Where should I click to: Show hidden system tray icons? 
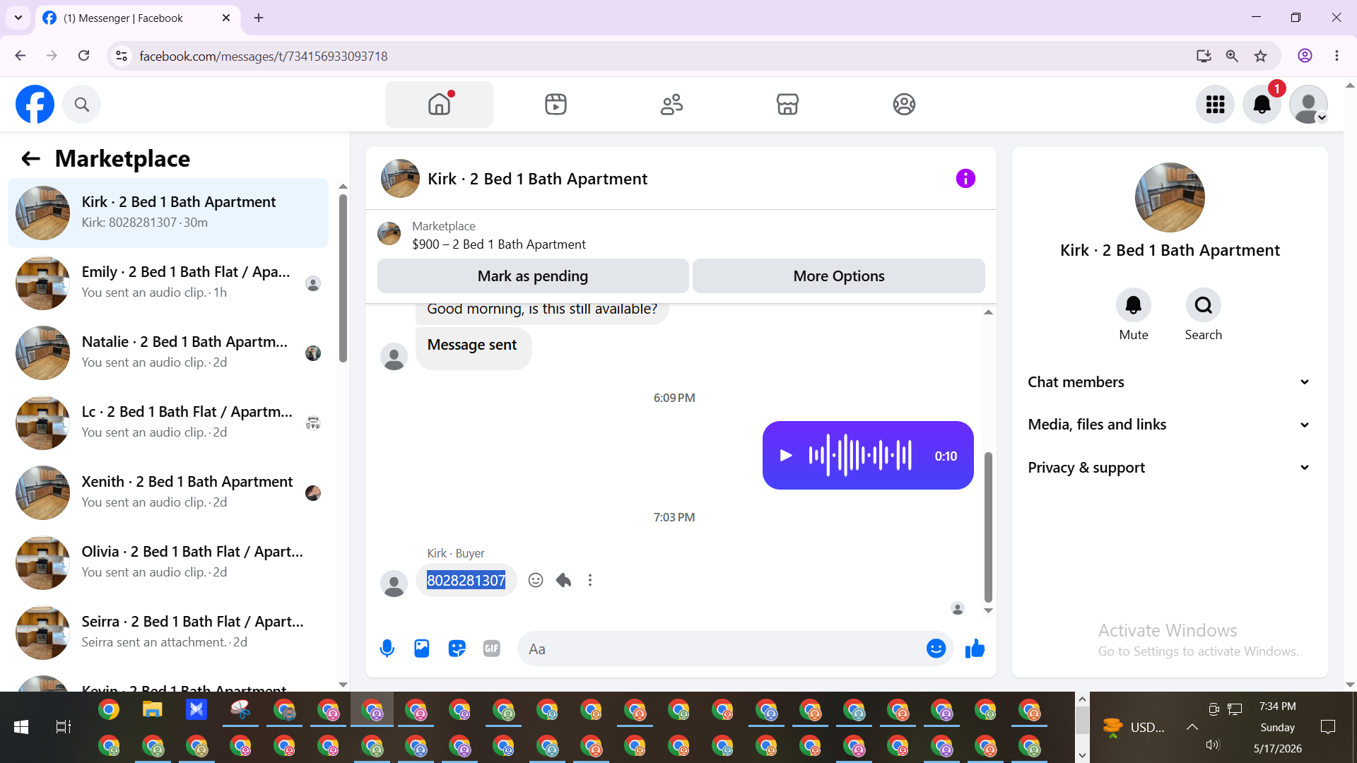pos(1192,727)
